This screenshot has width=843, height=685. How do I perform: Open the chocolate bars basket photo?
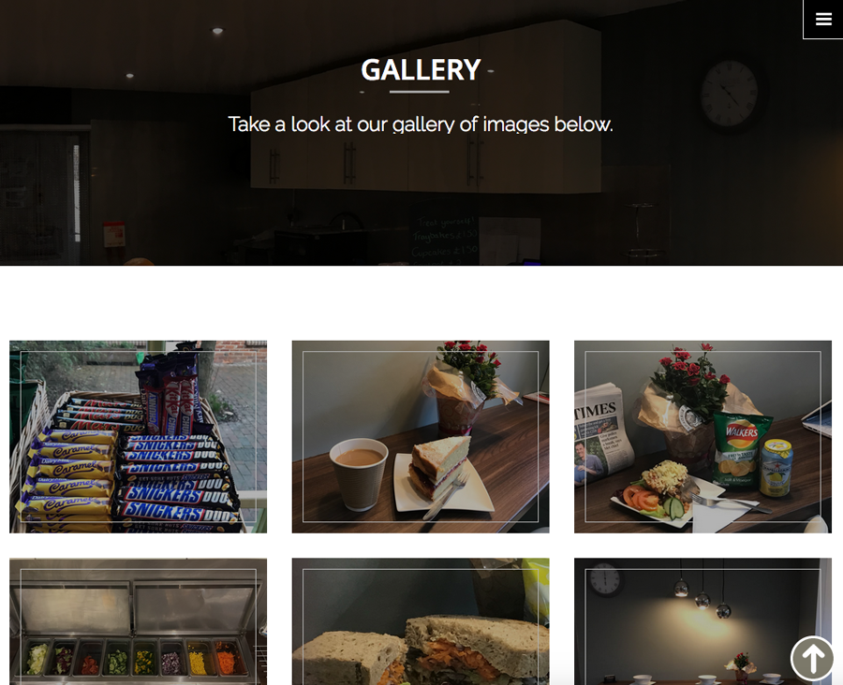click(x=139, y=437)
